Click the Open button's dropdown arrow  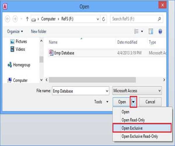pyautogui.click(x=133, y=102)
